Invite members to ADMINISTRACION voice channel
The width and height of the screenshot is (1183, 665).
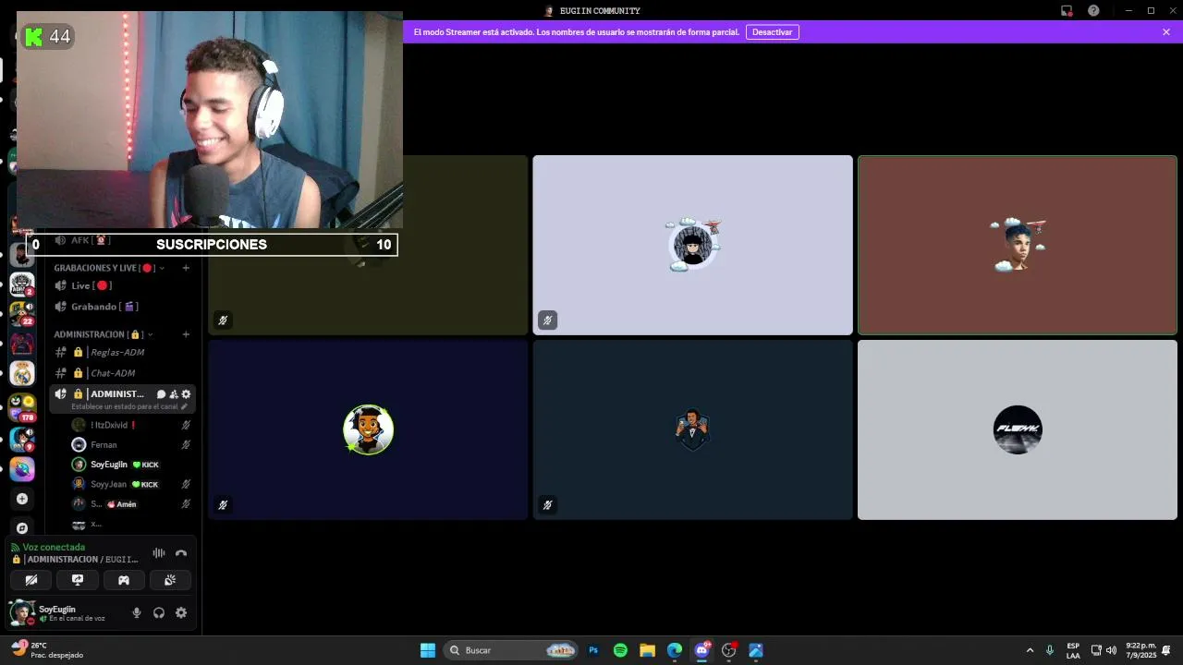173,394
